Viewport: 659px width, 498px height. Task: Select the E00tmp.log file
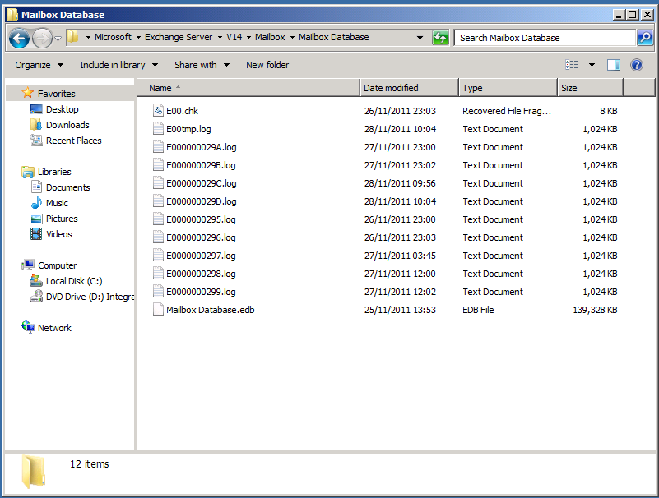click(x=189, y=129)
